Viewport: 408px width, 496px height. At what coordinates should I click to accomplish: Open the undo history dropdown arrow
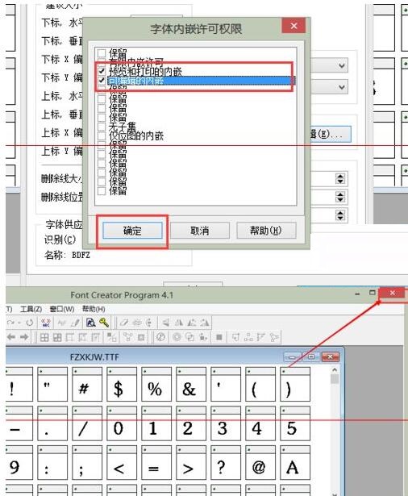[x=19, y=323]
